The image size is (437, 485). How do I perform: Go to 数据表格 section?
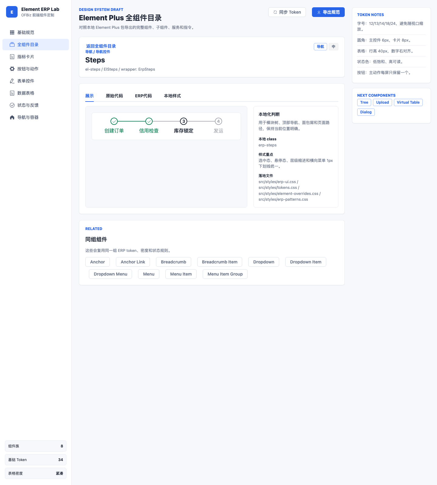pyautogui.click(x=36, y=93)
